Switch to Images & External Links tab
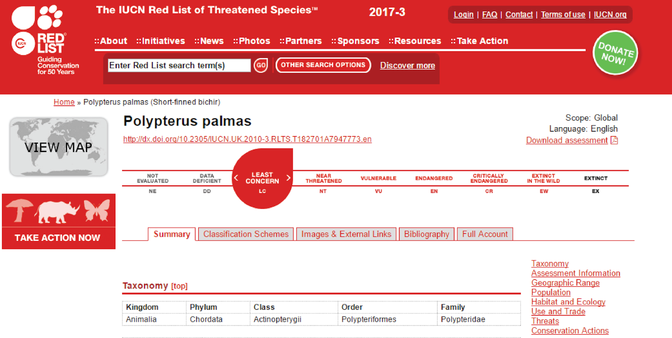This screenshot has height=338, width=672. point(346,234)
